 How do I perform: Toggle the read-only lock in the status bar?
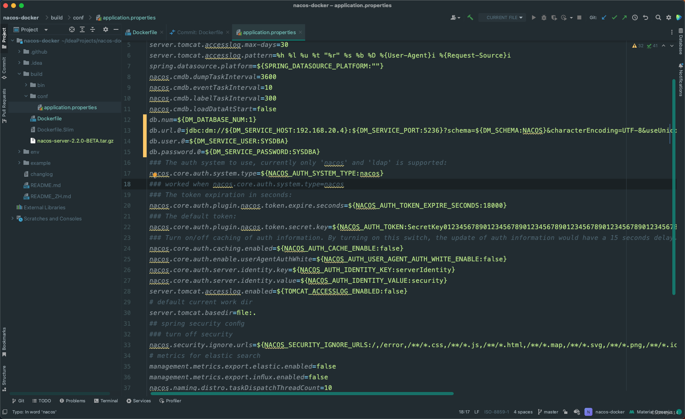coord(565,412)
